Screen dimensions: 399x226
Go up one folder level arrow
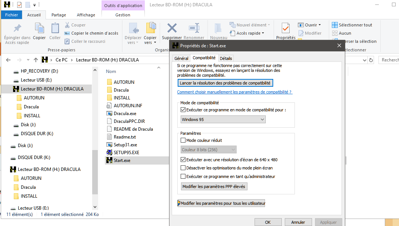(35, 60)
